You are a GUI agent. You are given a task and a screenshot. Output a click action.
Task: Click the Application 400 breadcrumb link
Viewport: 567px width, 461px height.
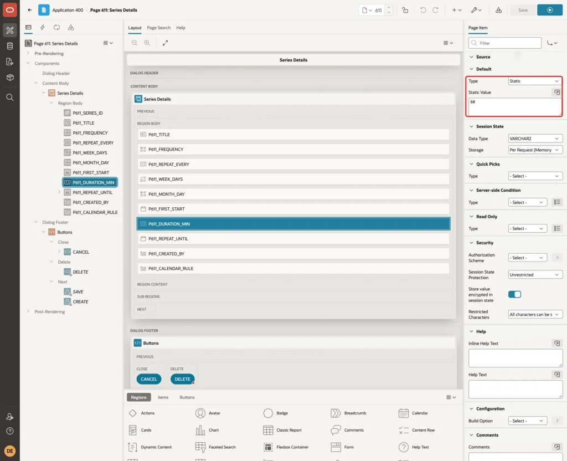pyautogui.click(x=68, y=10)
